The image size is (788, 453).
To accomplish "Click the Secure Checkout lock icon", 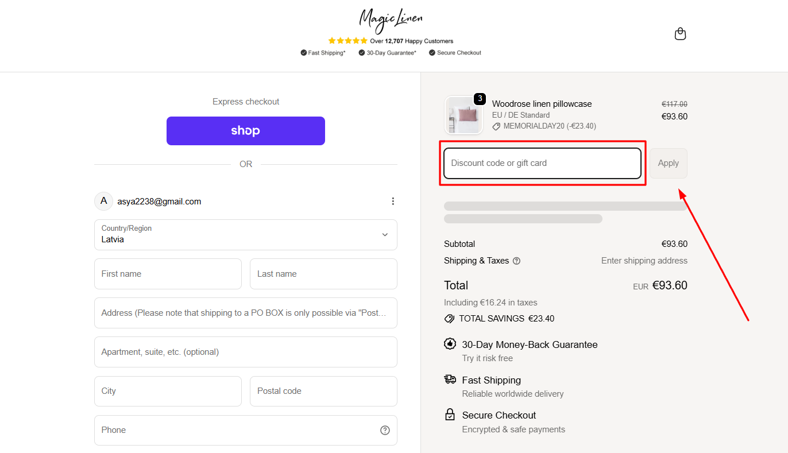I will tap(450, 415).
